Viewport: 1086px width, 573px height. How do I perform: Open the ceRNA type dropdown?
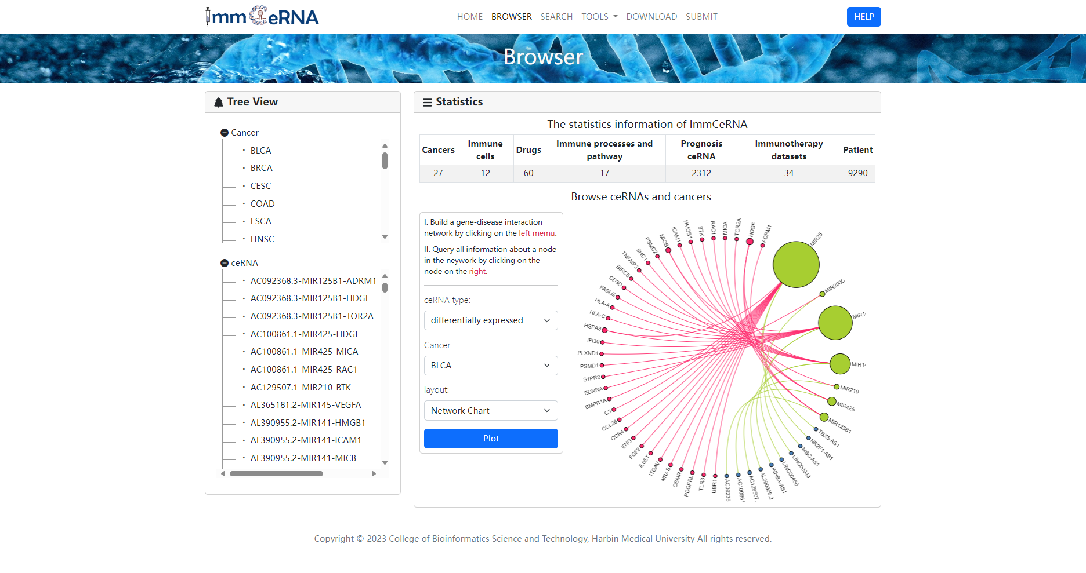(x=491, y=320)
